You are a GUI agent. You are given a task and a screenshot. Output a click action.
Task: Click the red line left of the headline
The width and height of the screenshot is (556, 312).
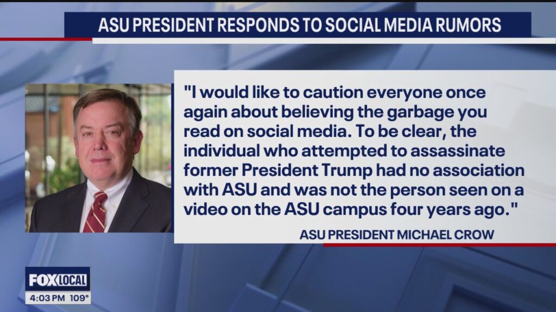point(46,39)
